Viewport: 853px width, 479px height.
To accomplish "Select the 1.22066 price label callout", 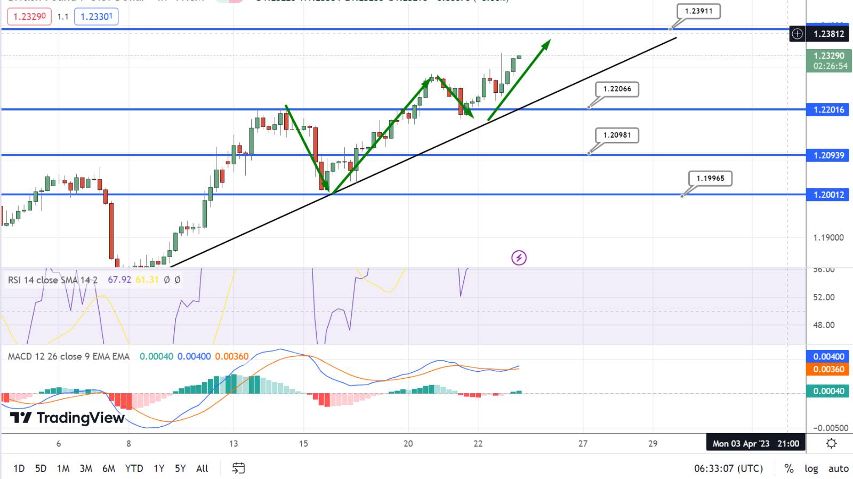I will point(617,89).
